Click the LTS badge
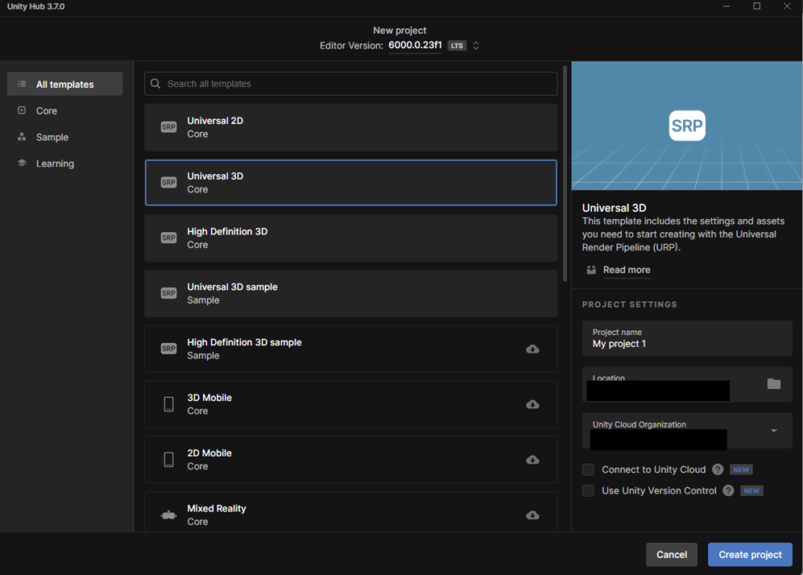Screen dimensions: 803x575 457,45
